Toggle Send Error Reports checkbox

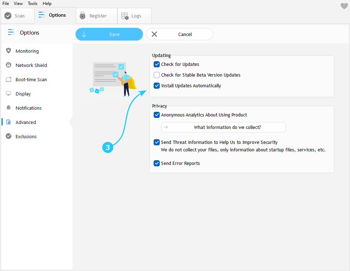tap(157, 163)
